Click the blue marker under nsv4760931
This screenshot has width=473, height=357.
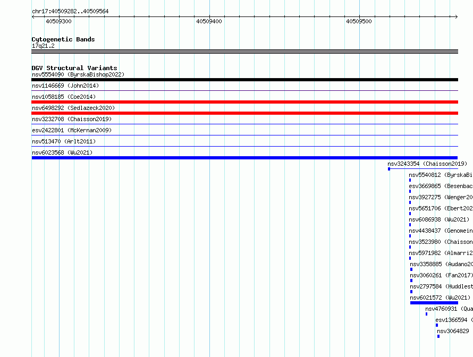click(426, 314)
